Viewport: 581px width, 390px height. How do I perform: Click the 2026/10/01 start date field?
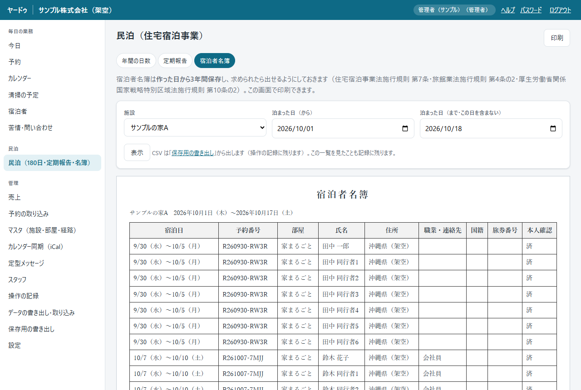[343, 128]
